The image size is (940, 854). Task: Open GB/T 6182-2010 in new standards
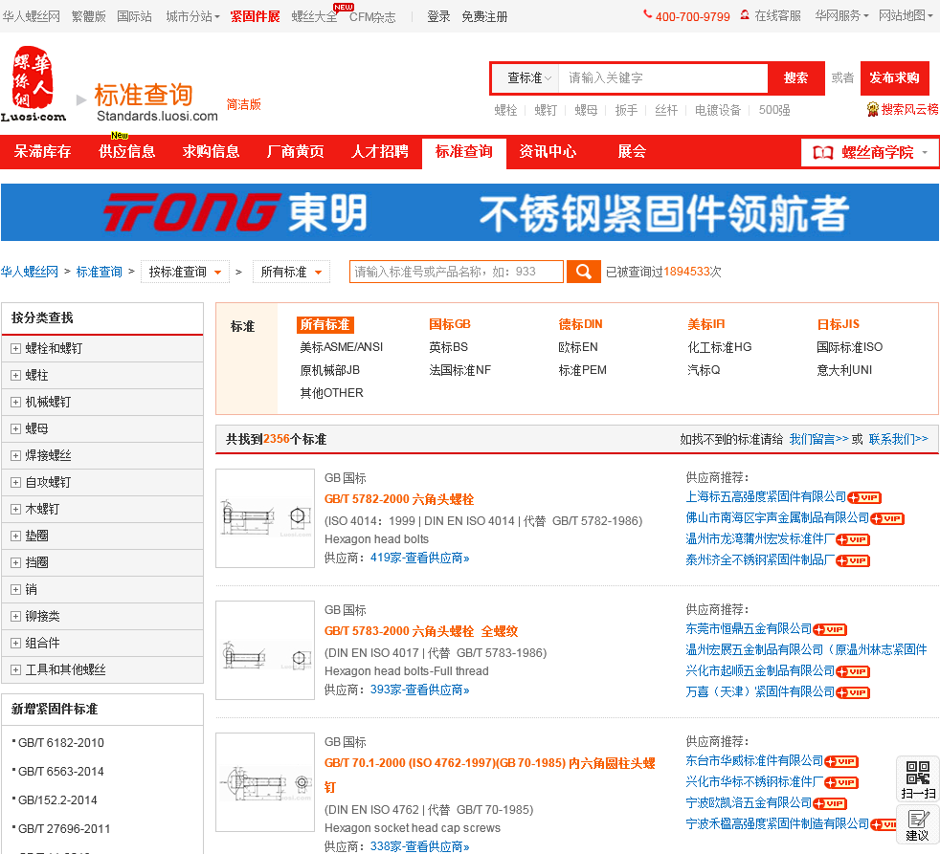point(61,743)
